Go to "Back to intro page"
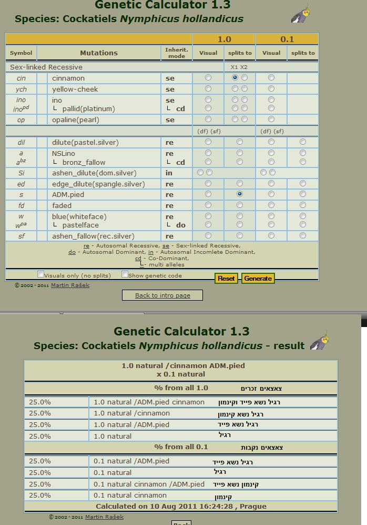367x525 pixels. pos(162,295)
